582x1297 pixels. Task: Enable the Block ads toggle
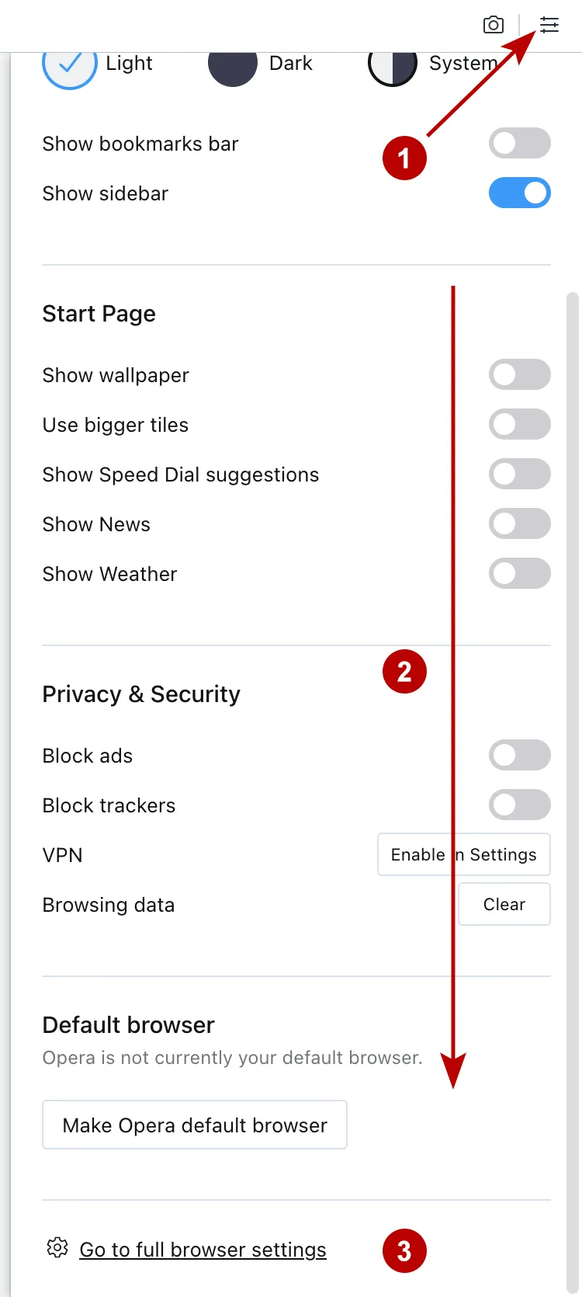point(520,755)
